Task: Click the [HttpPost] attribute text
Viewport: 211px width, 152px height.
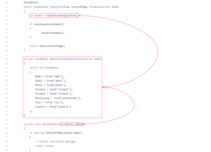Action: pos(31,3)
